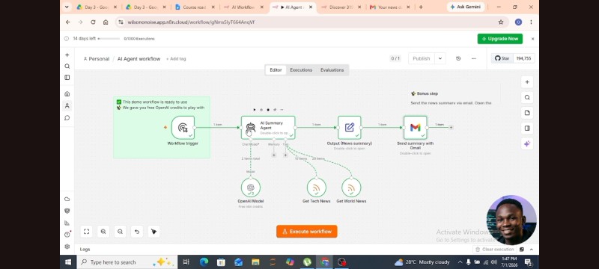Select the Output (News summary) edit node
The width and height of the screenshot is (599, 269).
click(x=349, y=128)
